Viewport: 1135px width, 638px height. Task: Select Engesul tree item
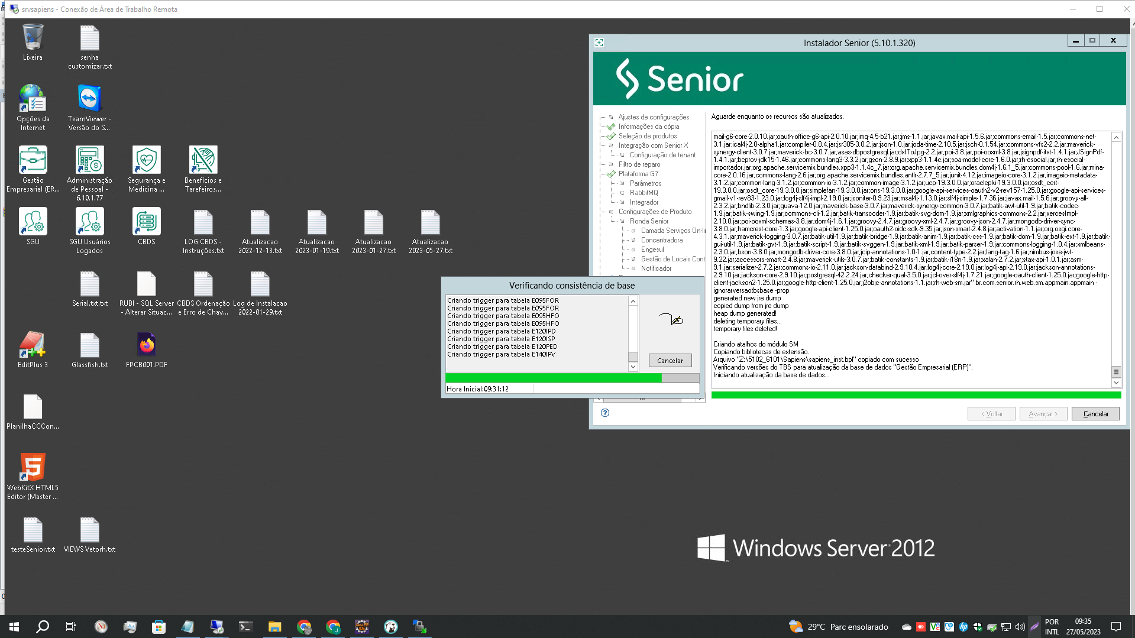pyautogui.click(x=652, y=250)
